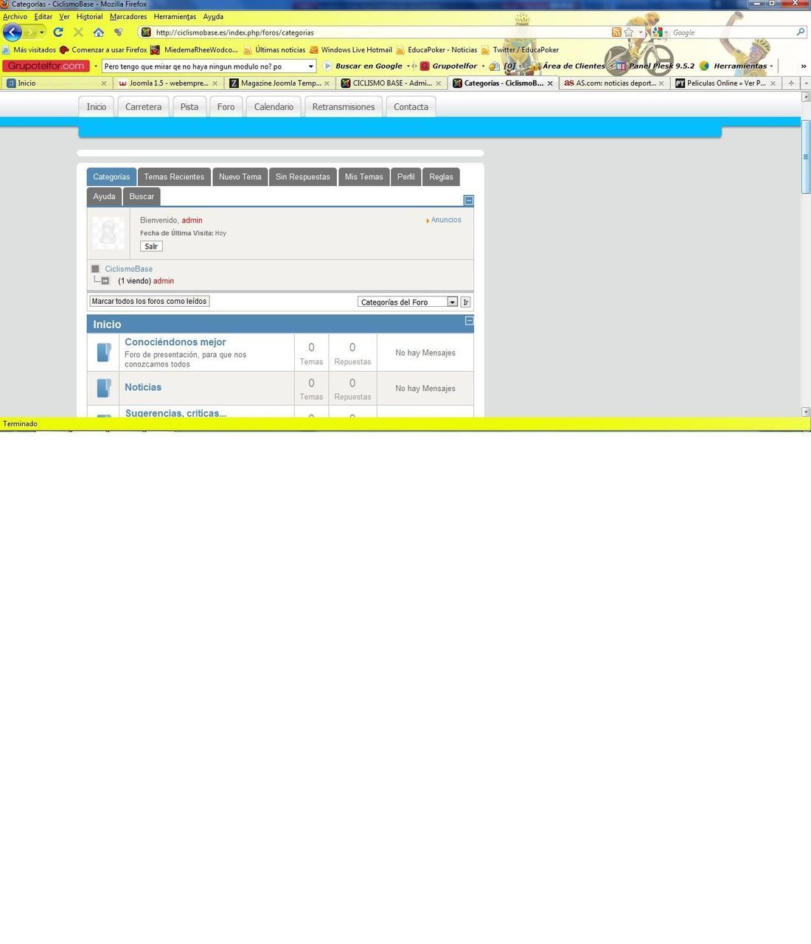The height and width of the screenshot is (944, 811).
Task: Open the Conociéndonos mejor forum
Action: coord(175,342)
